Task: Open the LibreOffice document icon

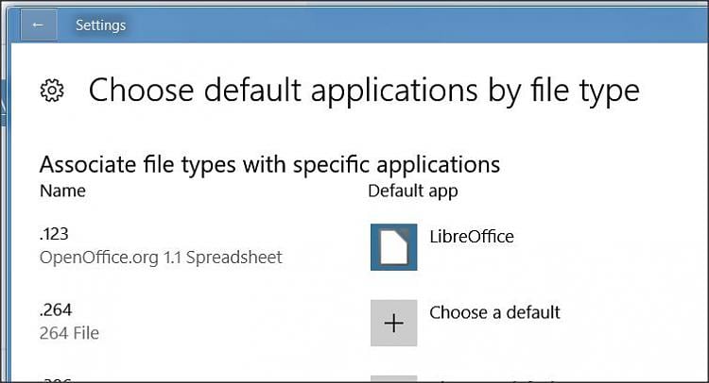Action: [x=394, y=247]
